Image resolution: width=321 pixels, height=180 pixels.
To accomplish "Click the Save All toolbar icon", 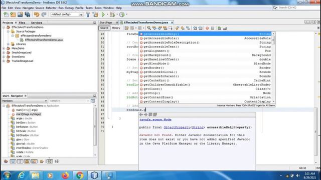I will click(28, 14).
